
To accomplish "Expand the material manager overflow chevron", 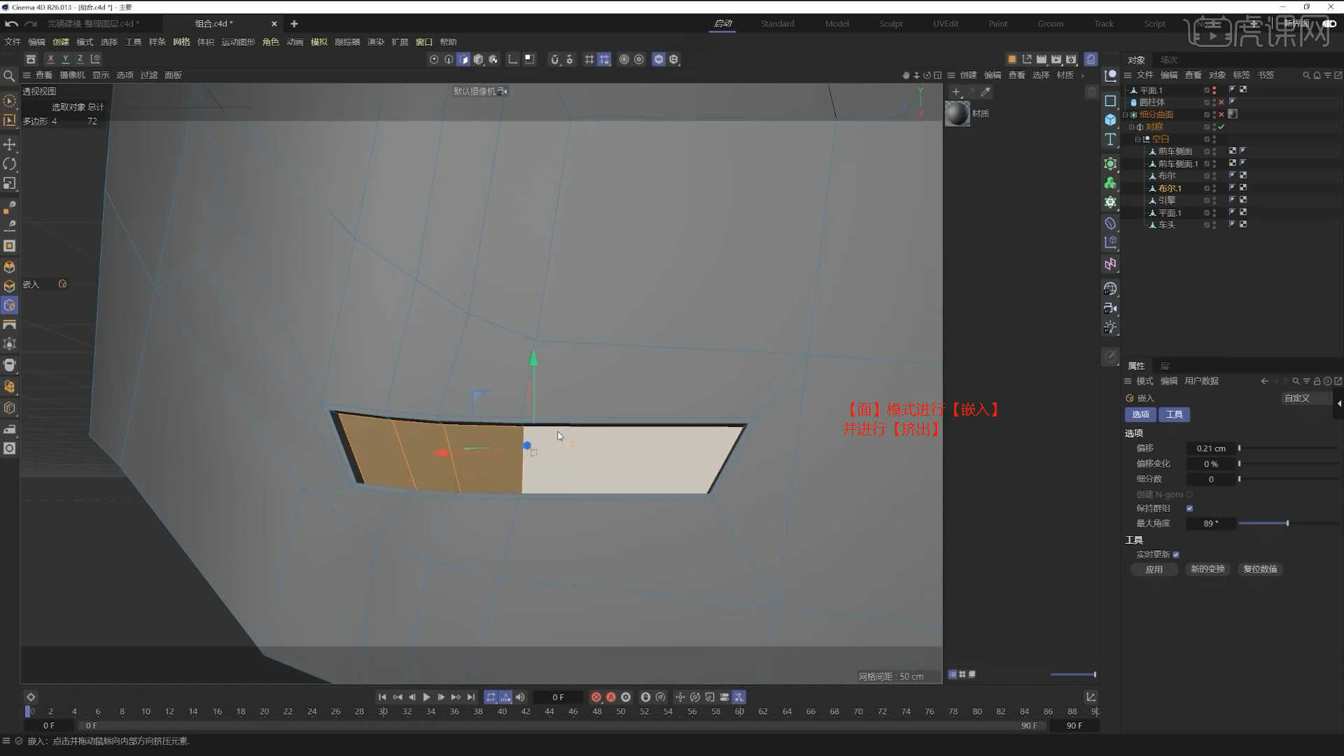I will tap(1083, 76).
